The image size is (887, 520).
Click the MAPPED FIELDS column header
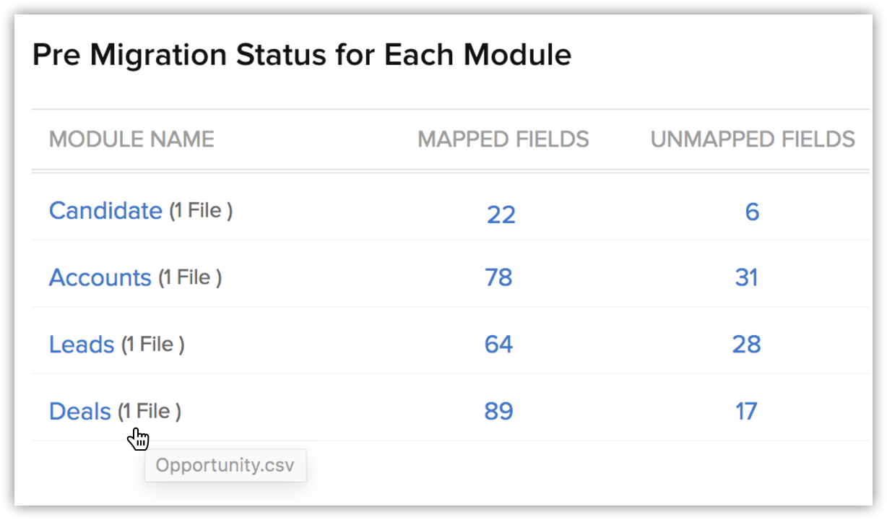503,139
